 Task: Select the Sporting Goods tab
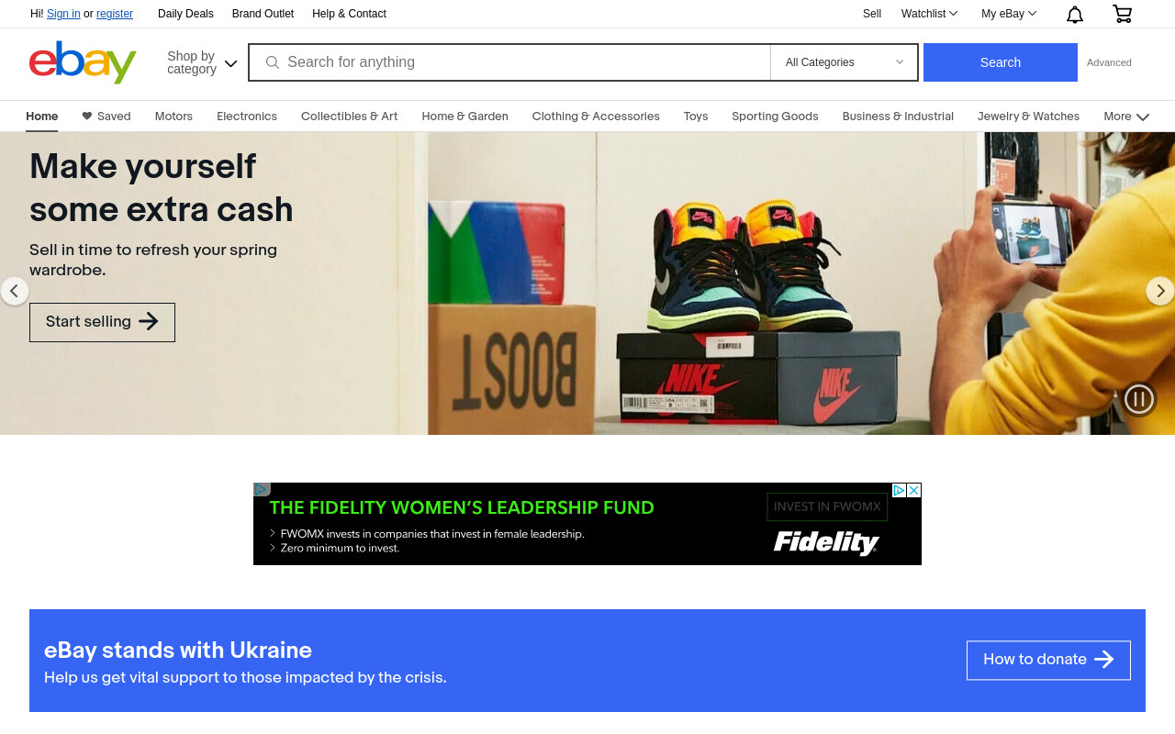coord(775,117)
